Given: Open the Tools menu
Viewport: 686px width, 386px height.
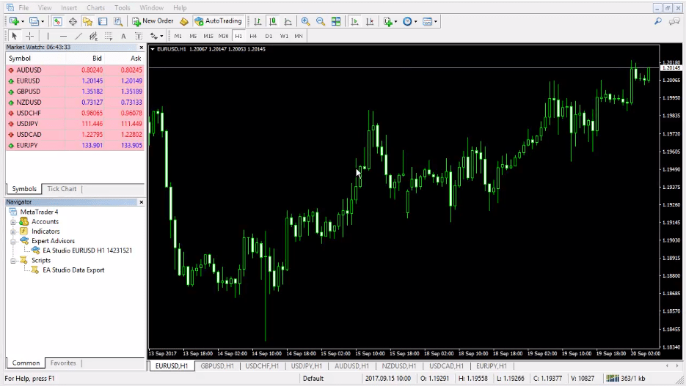Looking at the screenshot, I should point(122,8).
